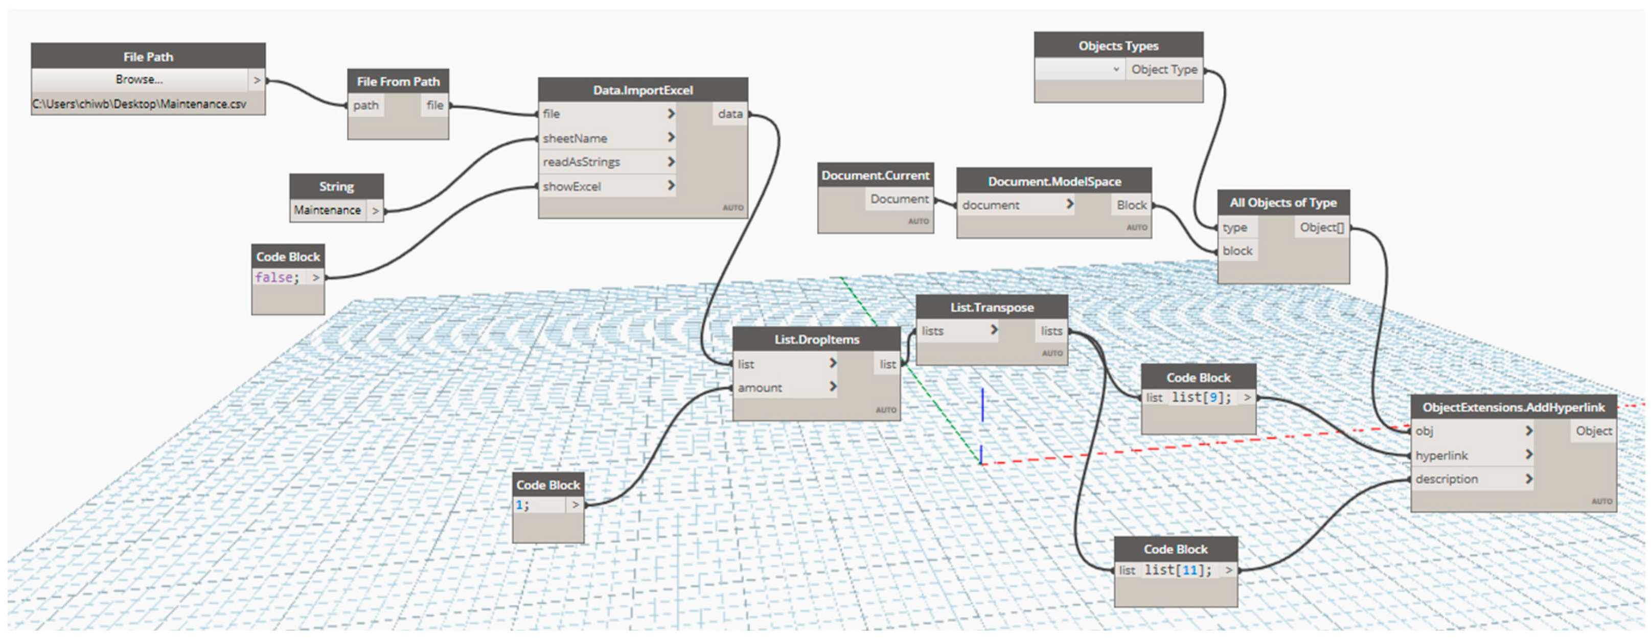Click the false; Code Block output arrow

pos(315,277)
